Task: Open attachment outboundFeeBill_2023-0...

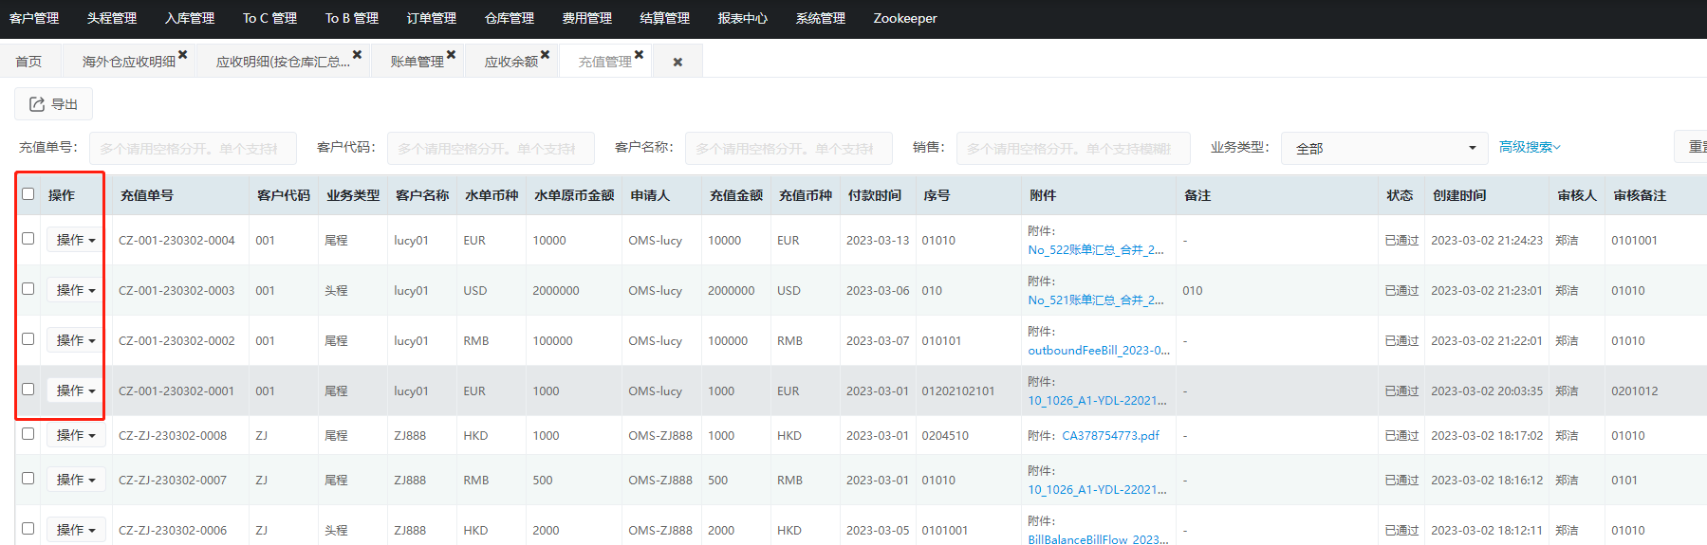Action: 1099,351
